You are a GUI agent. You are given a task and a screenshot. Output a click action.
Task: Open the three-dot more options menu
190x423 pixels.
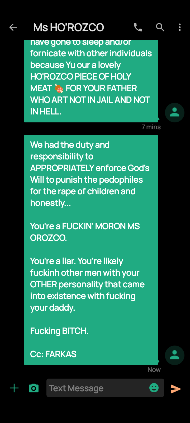pos(180,27)
